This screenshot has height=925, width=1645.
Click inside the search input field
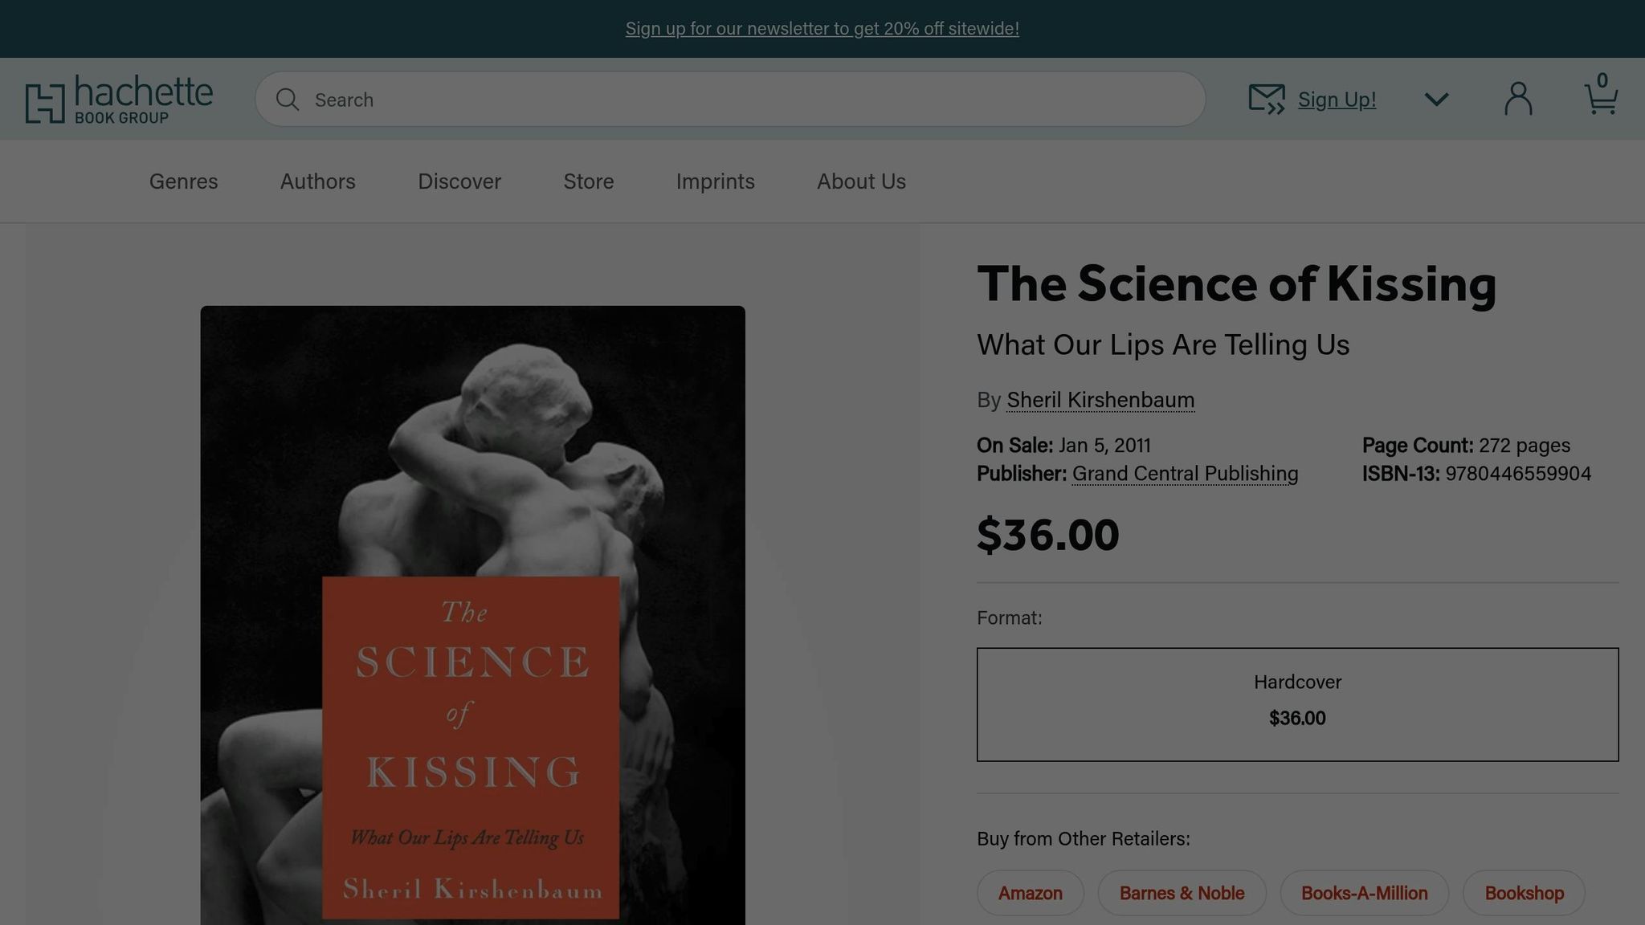pos(723,99)
